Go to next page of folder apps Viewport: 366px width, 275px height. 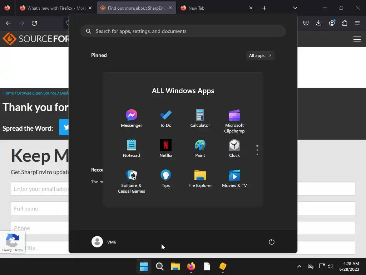pyautogui.click(x=257, y=150)
